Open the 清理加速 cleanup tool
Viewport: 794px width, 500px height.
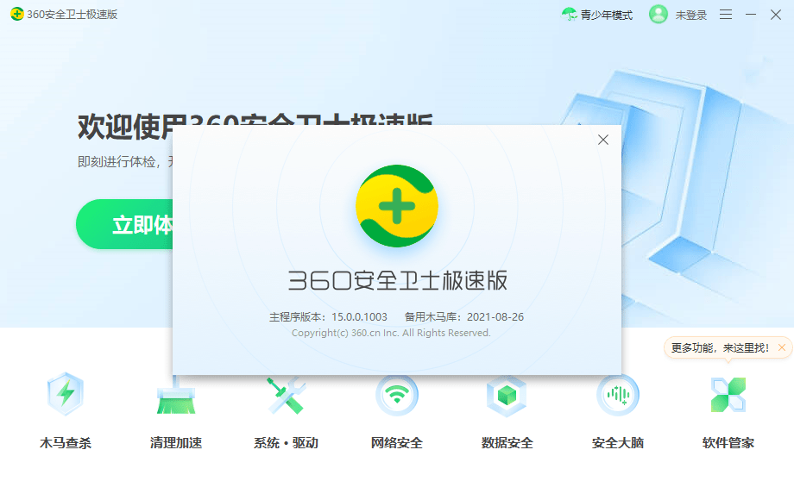click(x=175, y=414)
